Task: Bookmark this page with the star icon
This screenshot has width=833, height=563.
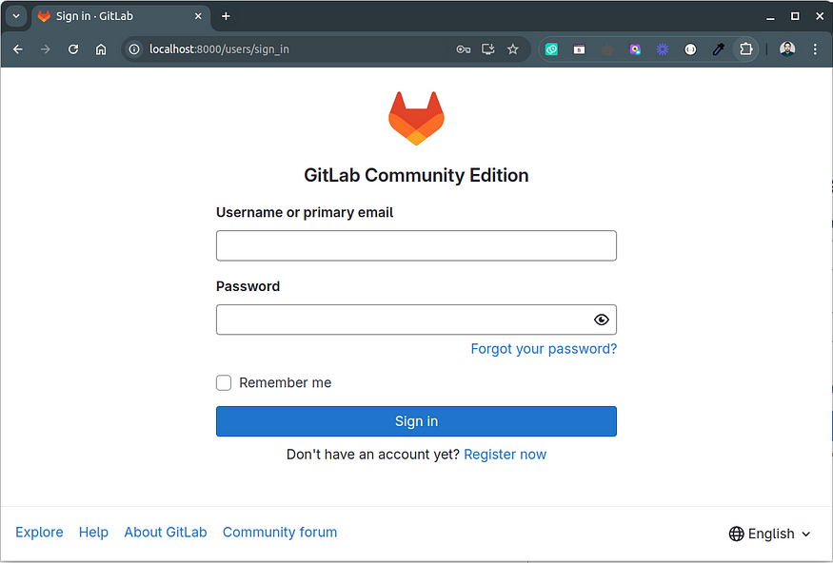Action: pyautogui.click(x=513, y=49)
